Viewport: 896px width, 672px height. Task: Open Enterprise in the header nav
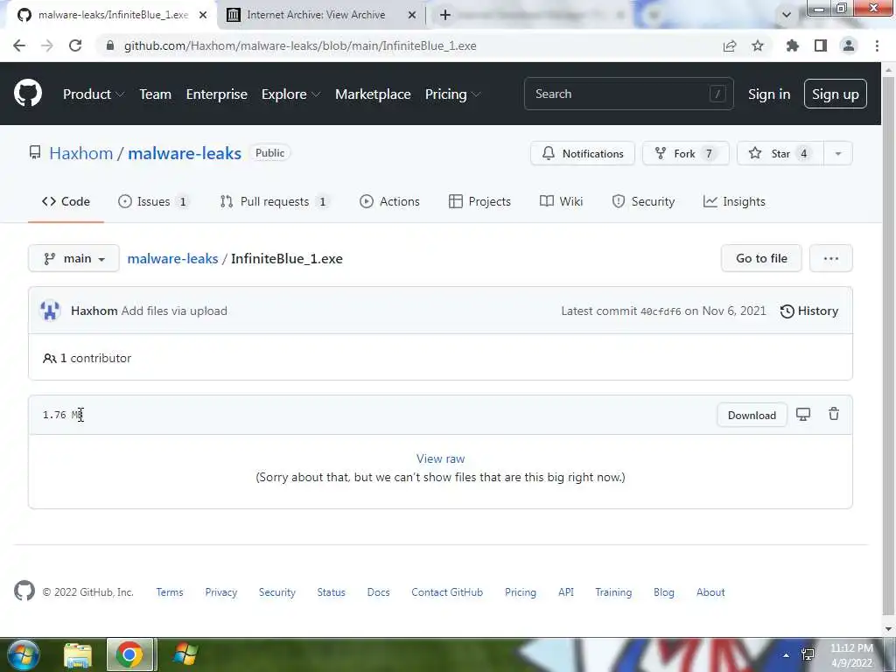pyautogui.click(x=217, y=94)
